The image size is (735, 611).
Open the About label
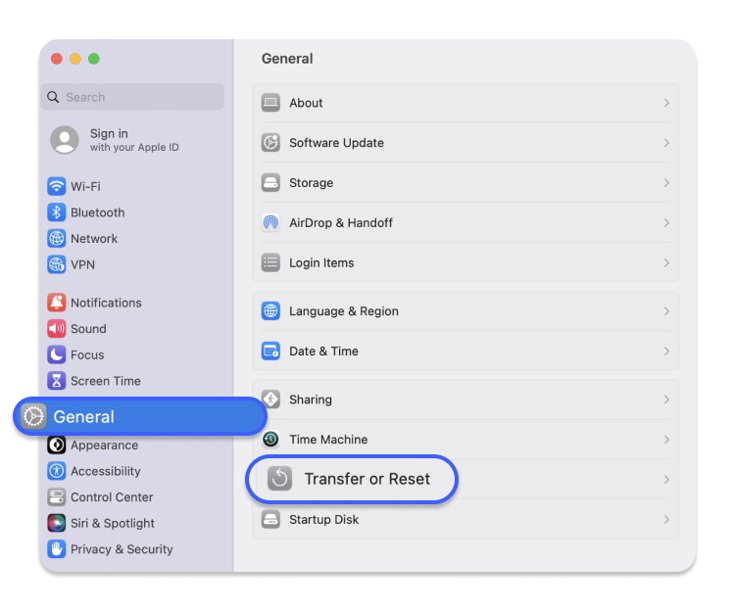[x=306, y=103]
